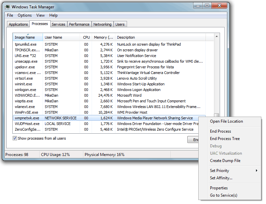Image resolution: width=266 pixels, height=204 pixels.
Task: Expand the Set Priority submenu arrow
Action: 257,170
